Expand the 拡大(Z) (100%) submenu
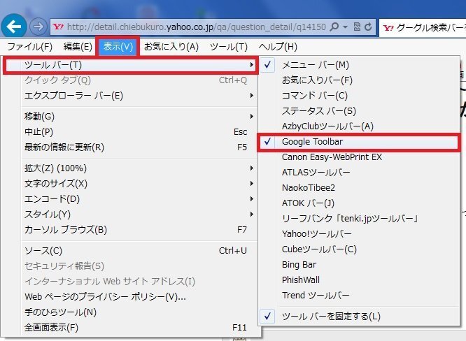The image size is (466, 341). pyautogui.click(x=131, y=168)
